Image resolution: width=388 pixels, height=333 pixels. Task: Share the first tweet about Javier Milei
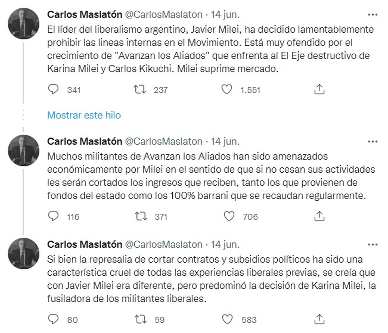[x=319, y=89]
